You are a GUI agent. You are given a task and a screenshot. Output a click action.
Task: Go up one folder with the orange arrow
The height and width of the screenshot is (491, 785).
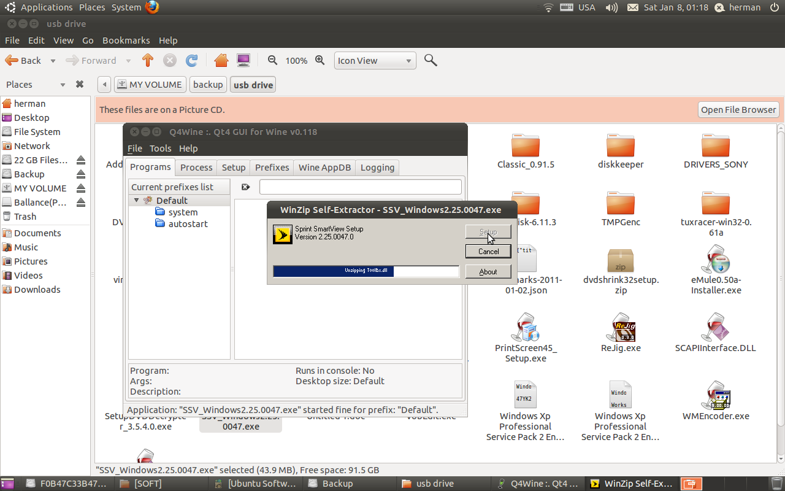tap(147, 60)
